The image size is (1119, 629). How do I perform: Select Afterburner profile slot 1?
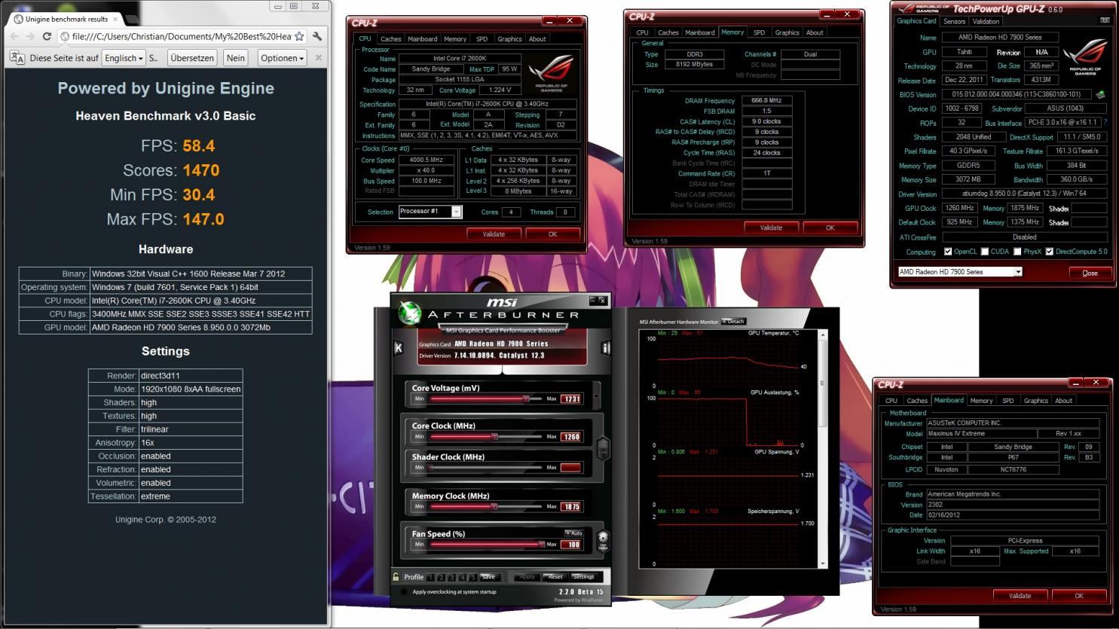[431, 578]
